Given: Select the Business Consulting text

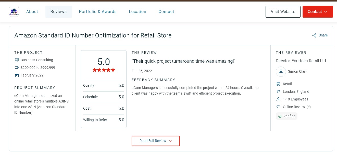Looking at the screenshot, I should (x=37, y=60).
